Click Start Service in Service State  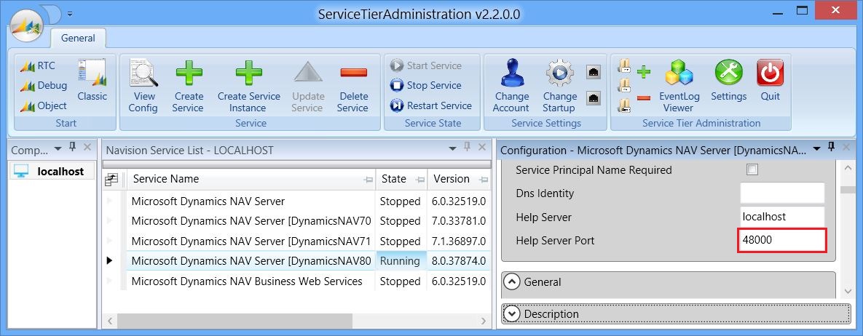426,65
